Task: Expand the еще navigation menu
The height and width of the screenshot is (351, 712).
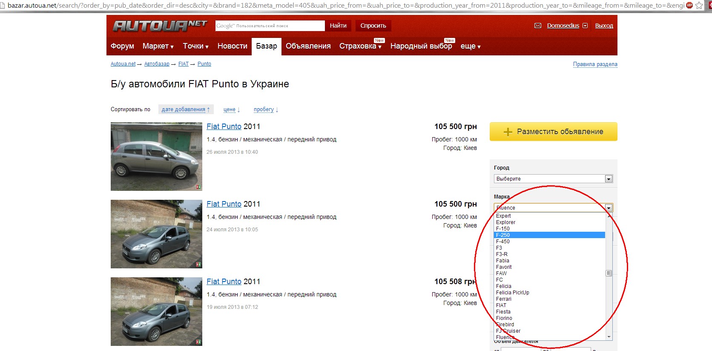Action: click(470, 46)
